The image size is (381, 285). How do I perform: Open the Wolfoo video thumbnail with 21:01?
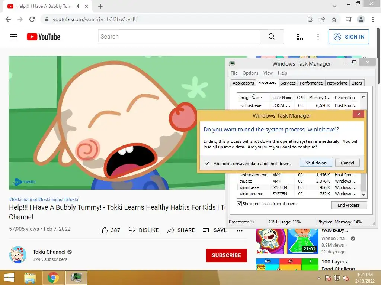tap(287, 241)
